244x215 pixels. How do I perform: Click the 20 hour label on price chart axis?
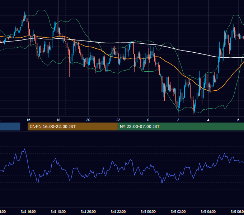[88, 120]
